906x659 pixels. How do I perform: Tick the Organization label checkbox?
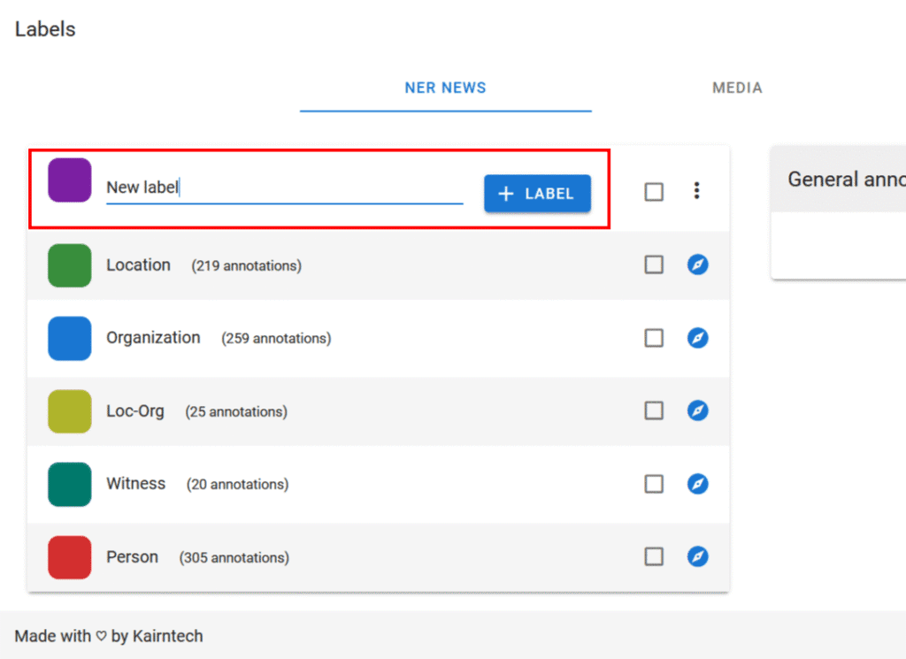[654, 338]
